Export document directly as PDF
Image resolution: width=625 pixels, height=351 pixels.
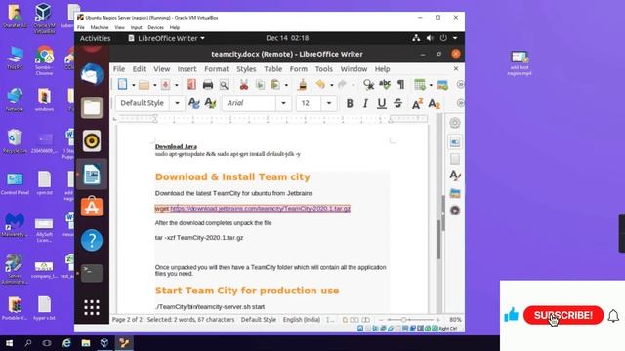191,85
